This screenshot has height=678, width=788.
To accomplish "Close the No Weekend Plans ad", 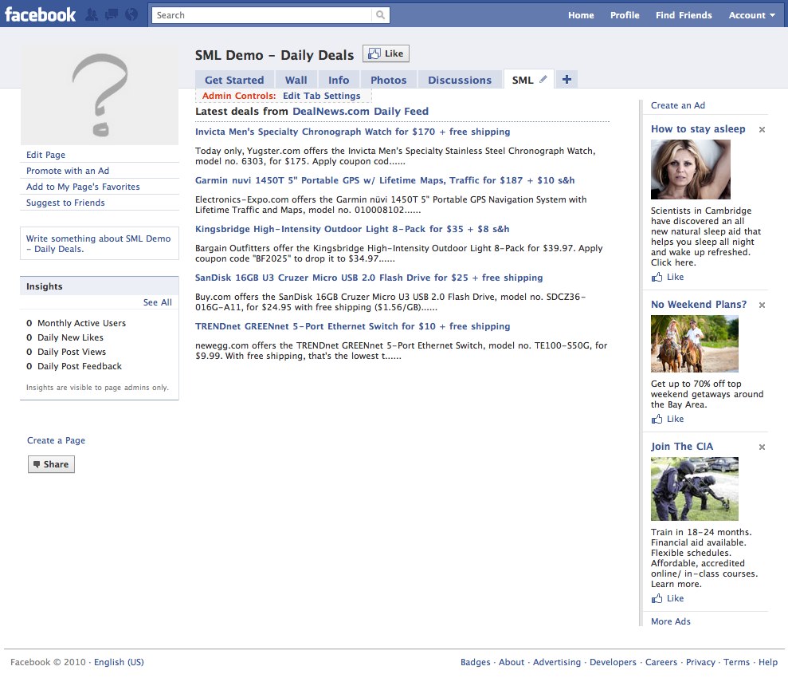I will 762,305.
